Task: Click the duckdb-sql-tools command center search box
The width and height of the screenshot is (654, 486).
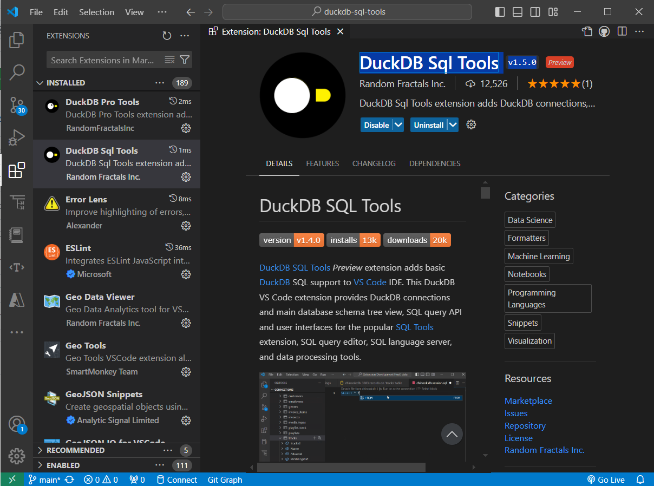Action: [x=347, y=12]
